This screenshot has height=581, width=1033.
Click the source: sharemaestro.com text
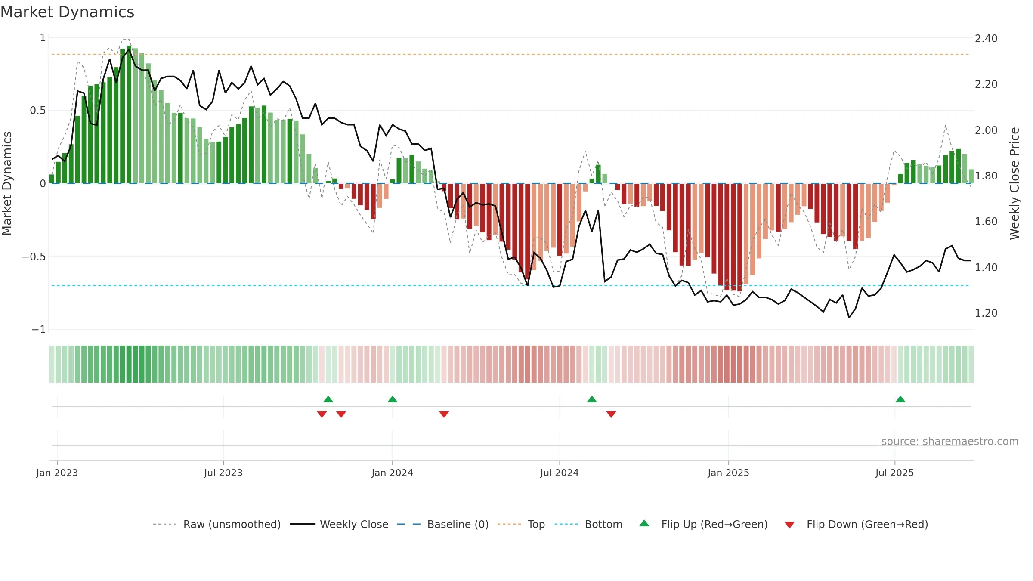click(x=950, y=441)
